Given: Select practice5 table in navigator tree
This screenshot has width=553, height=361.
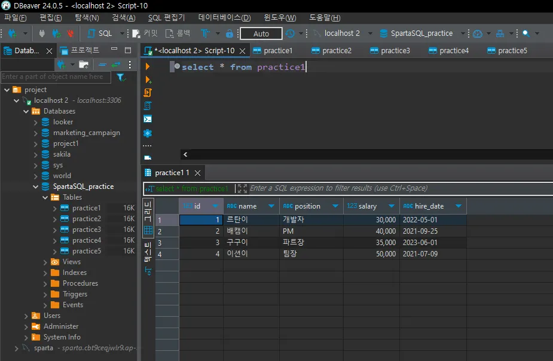Looking at the screenshot, I should (x=86, y=251).
